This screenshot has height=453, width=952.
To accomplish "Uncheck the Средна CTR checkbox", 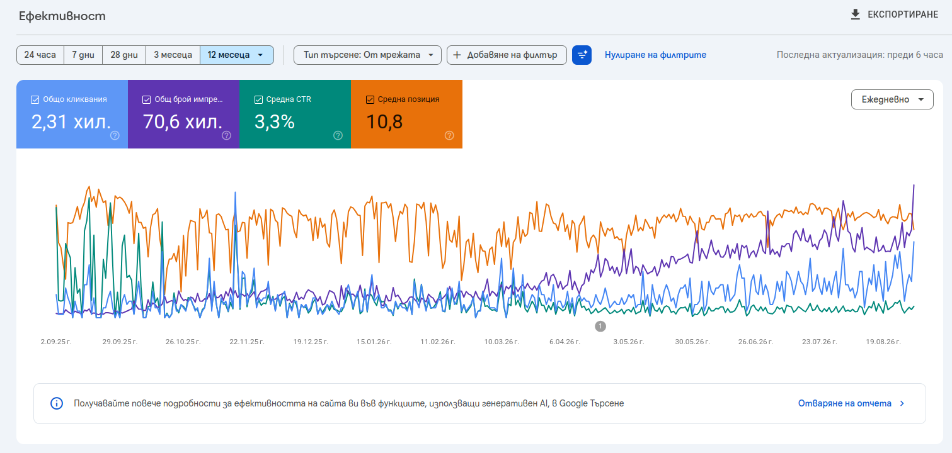I will tap(258, 99).
